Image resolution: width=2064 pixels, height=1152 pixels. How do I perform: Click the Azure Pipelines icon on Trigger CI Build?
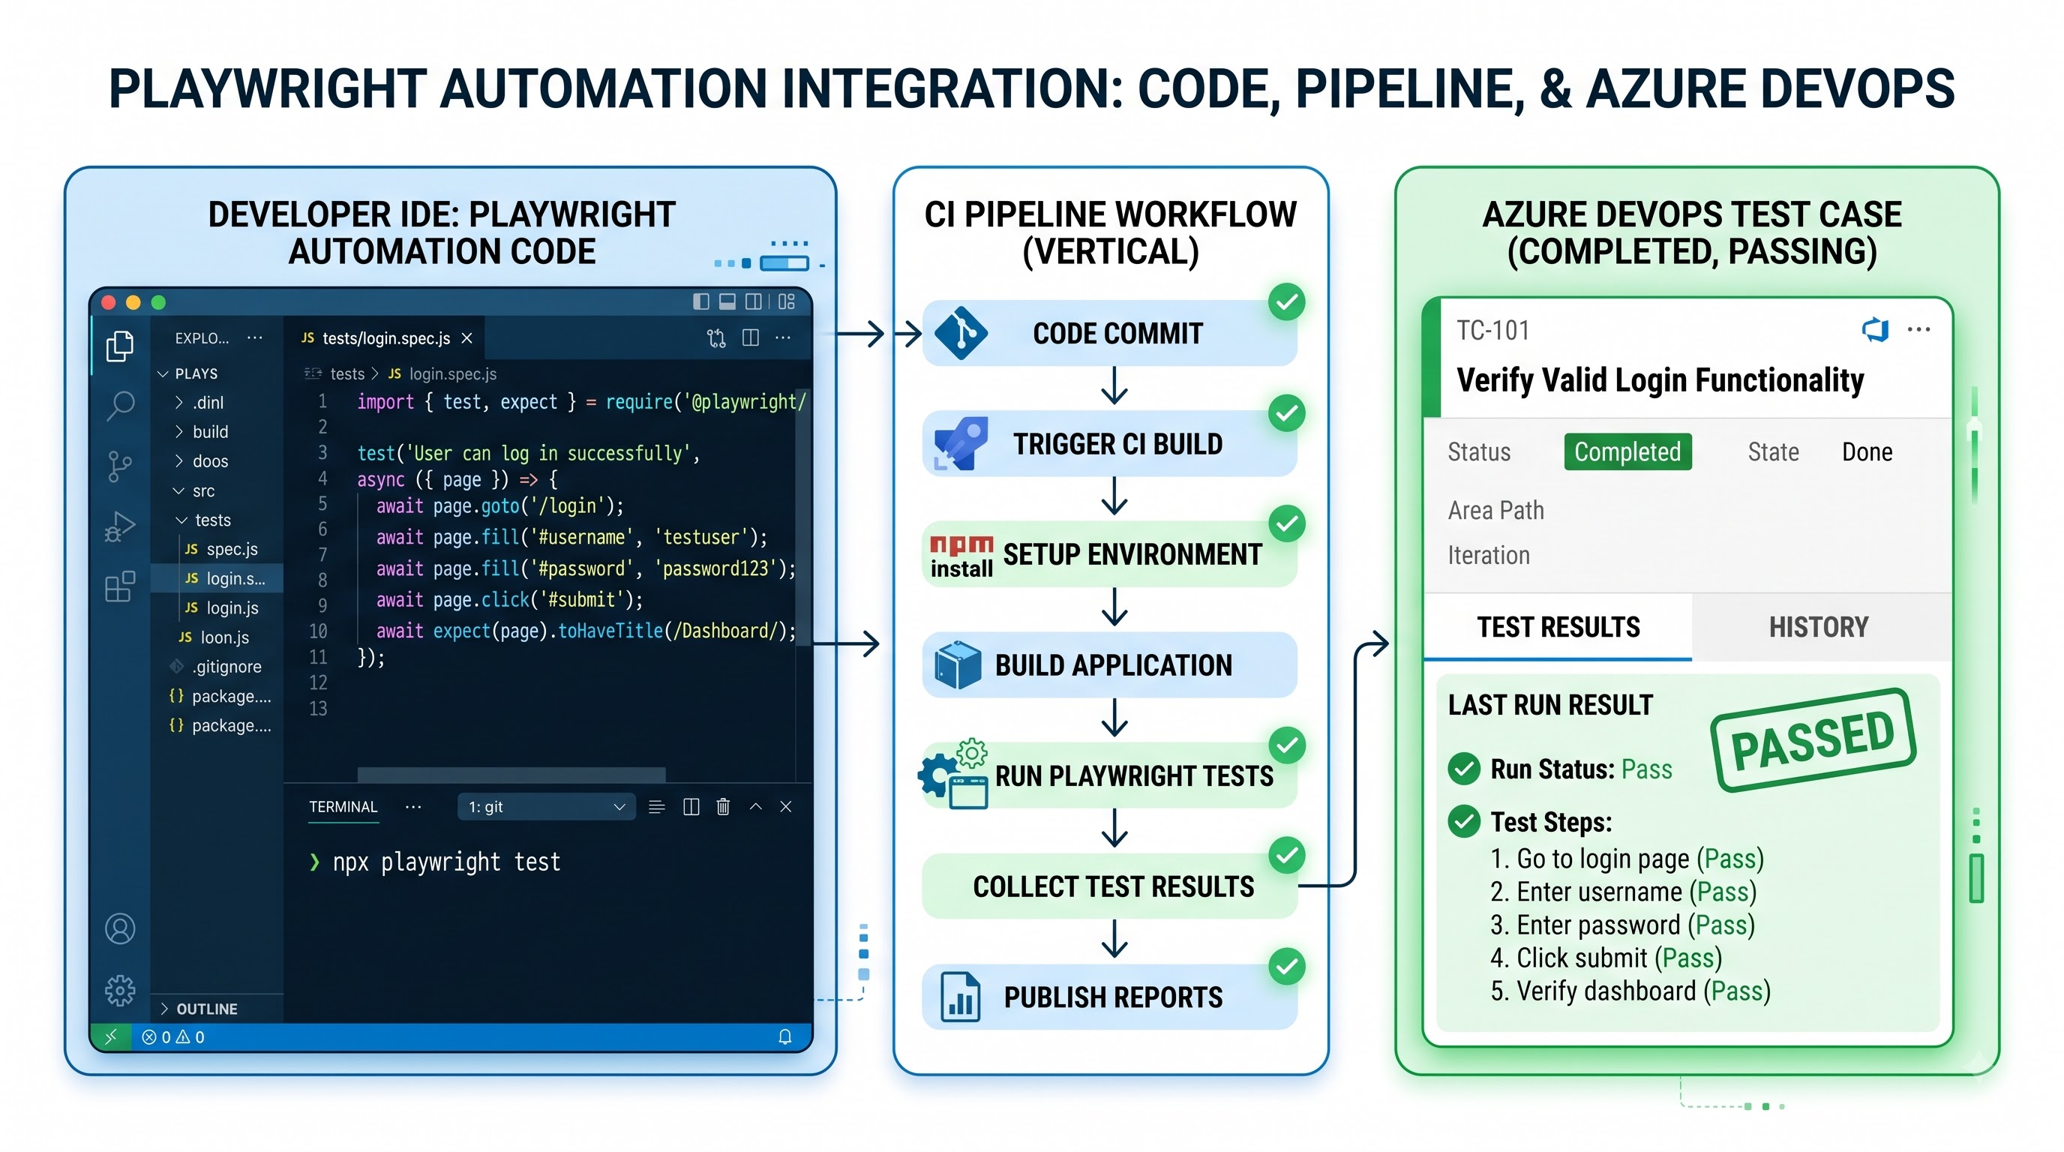961,443
